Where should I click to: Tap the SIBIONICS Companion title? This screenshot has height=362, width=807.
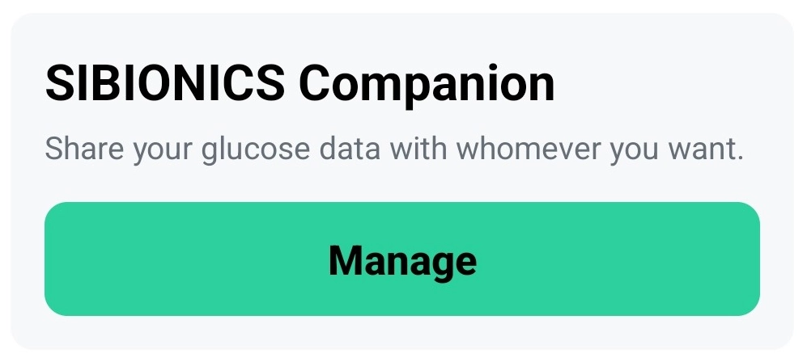point(299,82)
